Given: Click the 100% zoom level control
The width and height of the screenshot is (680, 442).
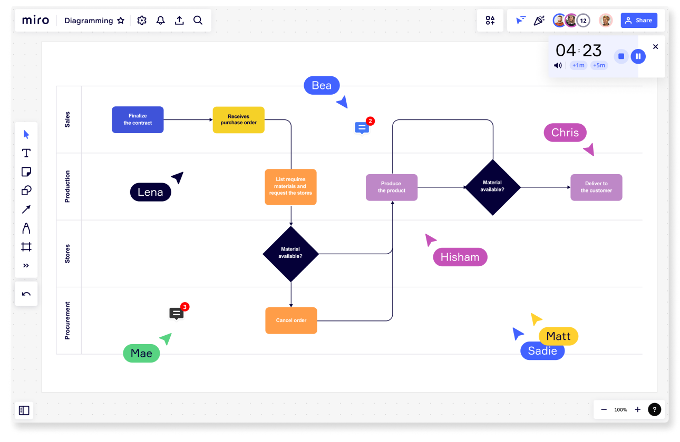Looking at the screenshot, I should pos(620,409).
